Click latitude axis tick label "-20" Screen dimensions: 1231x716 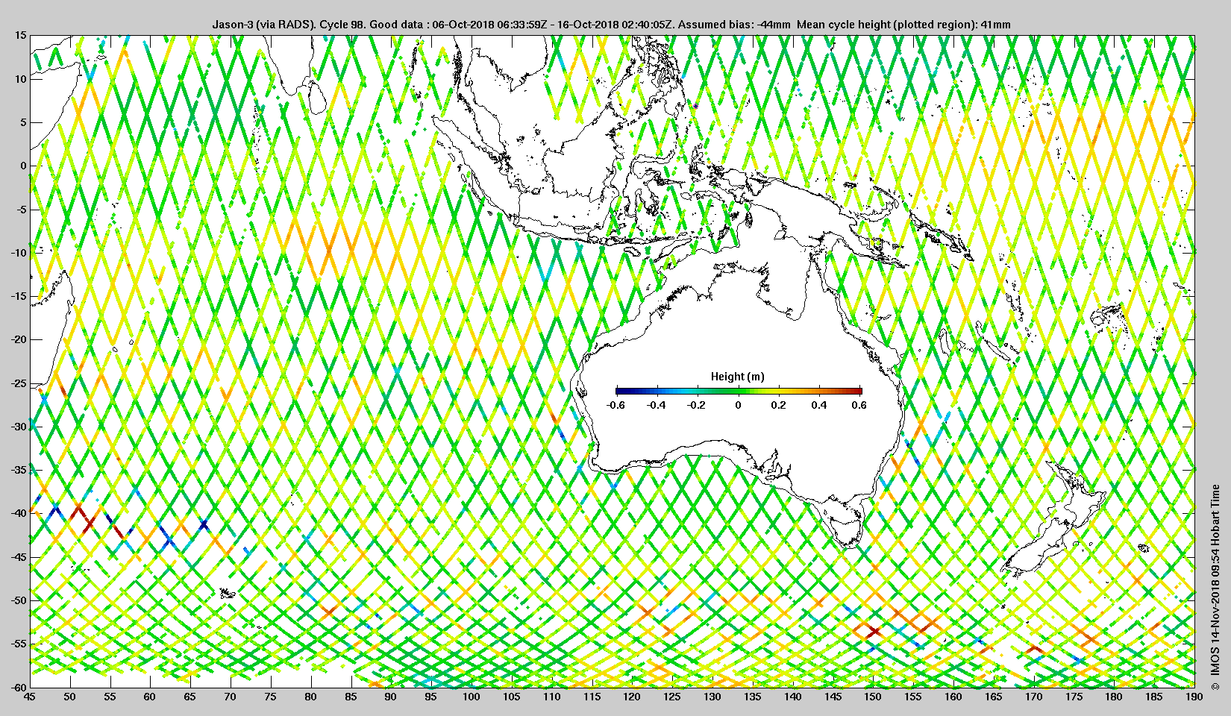click(19, 339)
